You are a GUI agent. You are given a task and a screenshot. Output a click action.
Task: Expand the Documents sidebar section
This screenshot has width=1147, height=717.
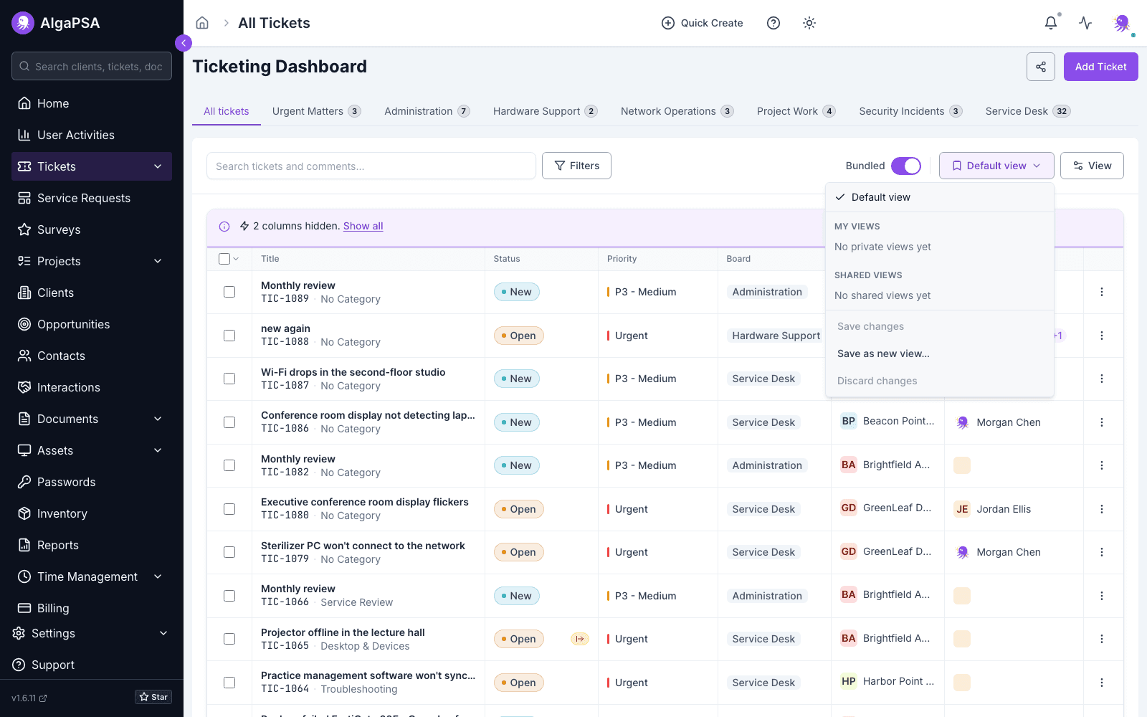158,419
